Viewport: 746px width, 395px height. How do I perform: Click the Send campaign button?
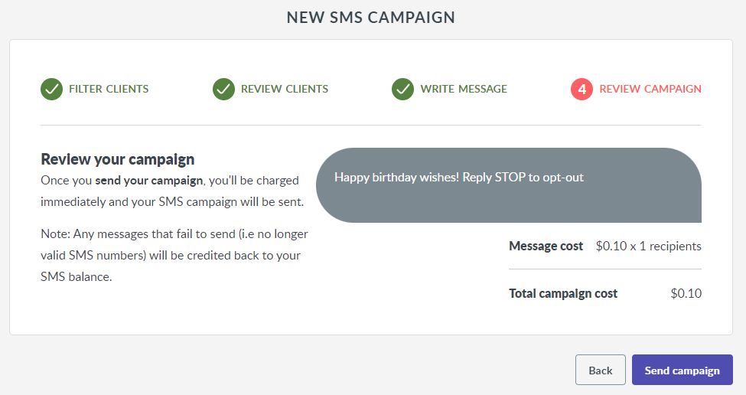point(682,370)
